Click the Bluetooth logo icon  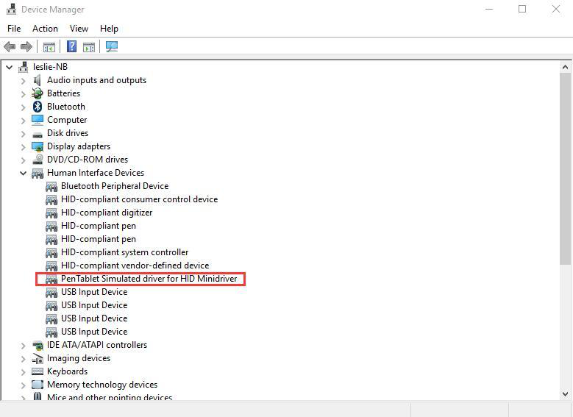point(38,107)
